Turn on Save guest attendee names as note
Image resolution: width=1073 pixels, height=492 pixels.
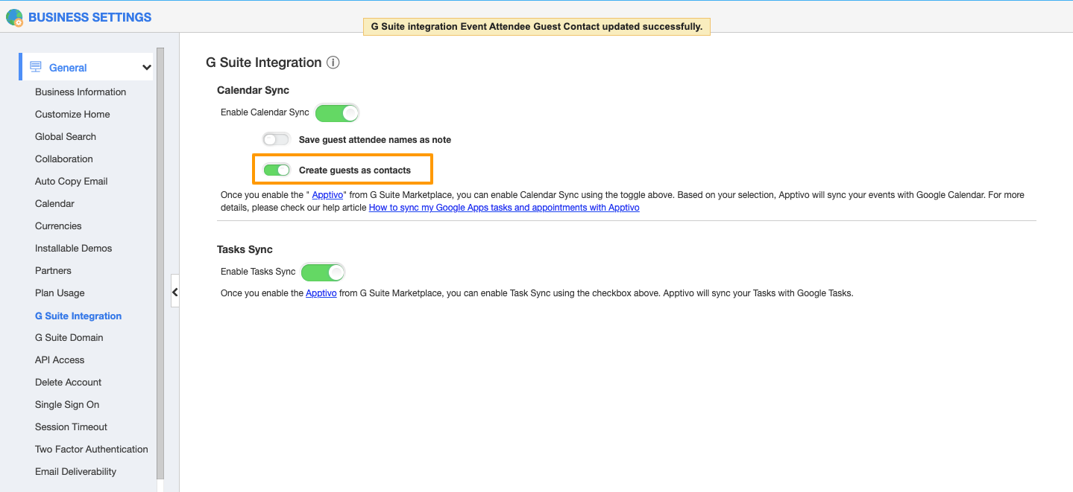tap(276, 139)
